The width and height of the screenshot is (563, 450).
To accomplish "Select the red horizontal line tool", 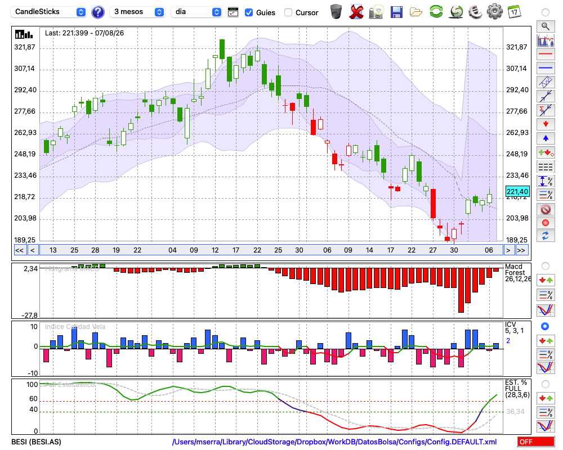I will (x=546, y=54).
